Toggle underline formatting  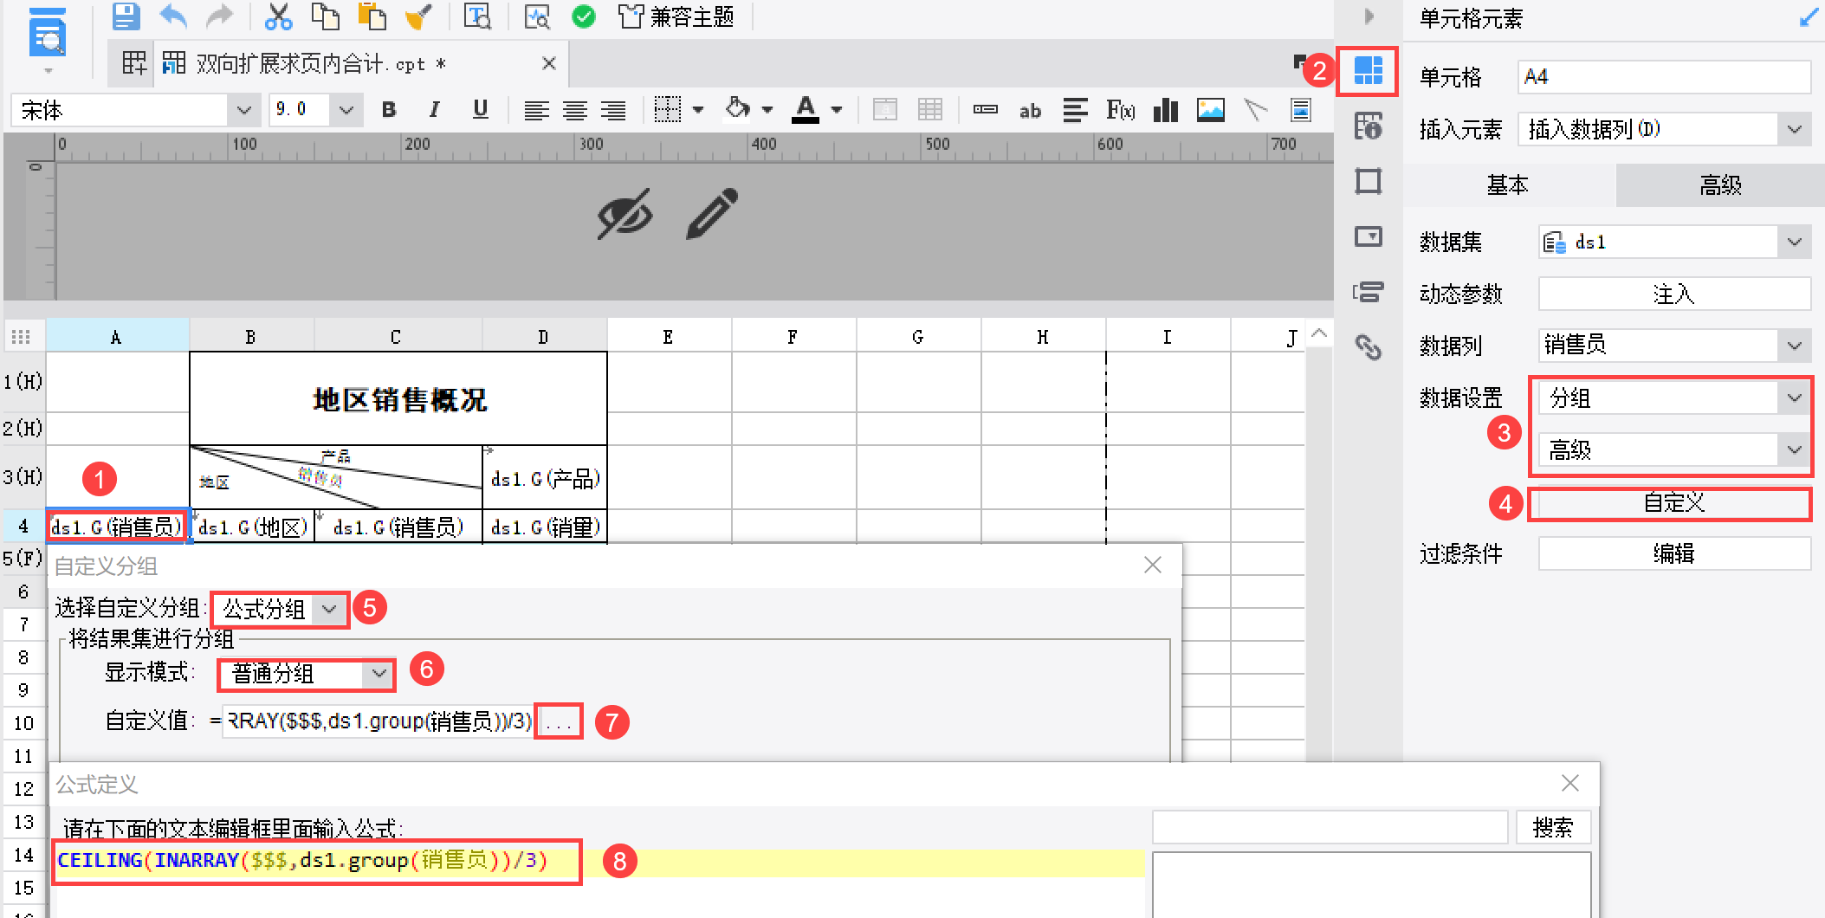coord(481,110)
